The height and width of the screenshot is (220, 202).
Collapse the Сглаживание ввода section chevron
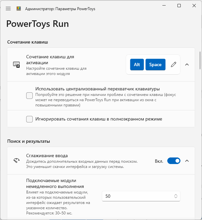[x=187, y=161]
